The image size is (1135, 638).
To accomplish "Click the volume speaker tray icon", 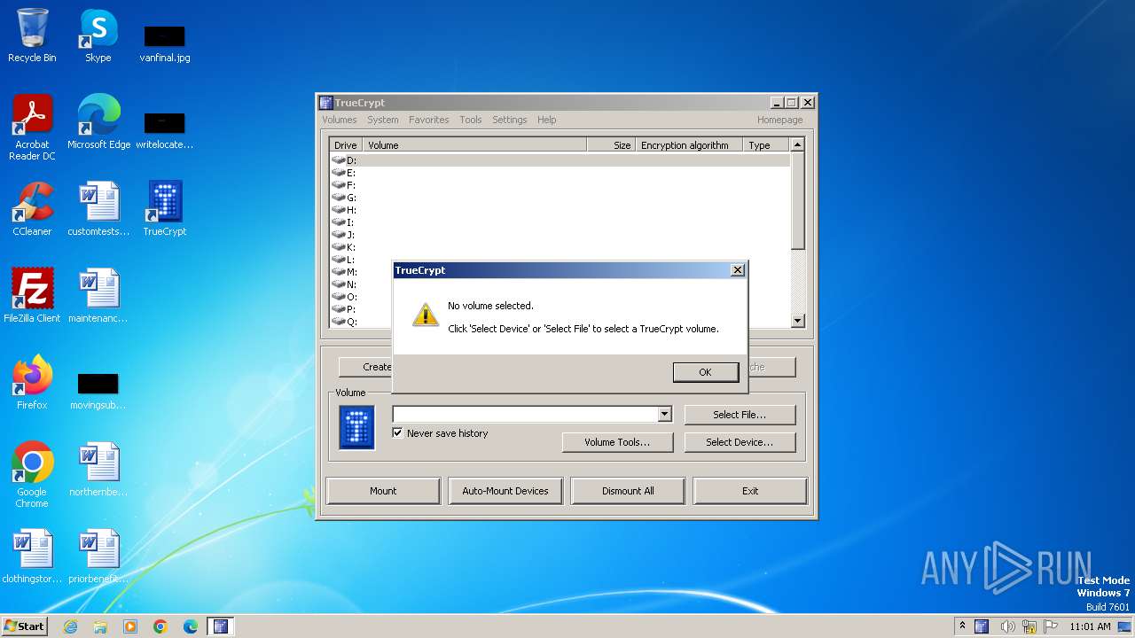I will [1006, 626].
